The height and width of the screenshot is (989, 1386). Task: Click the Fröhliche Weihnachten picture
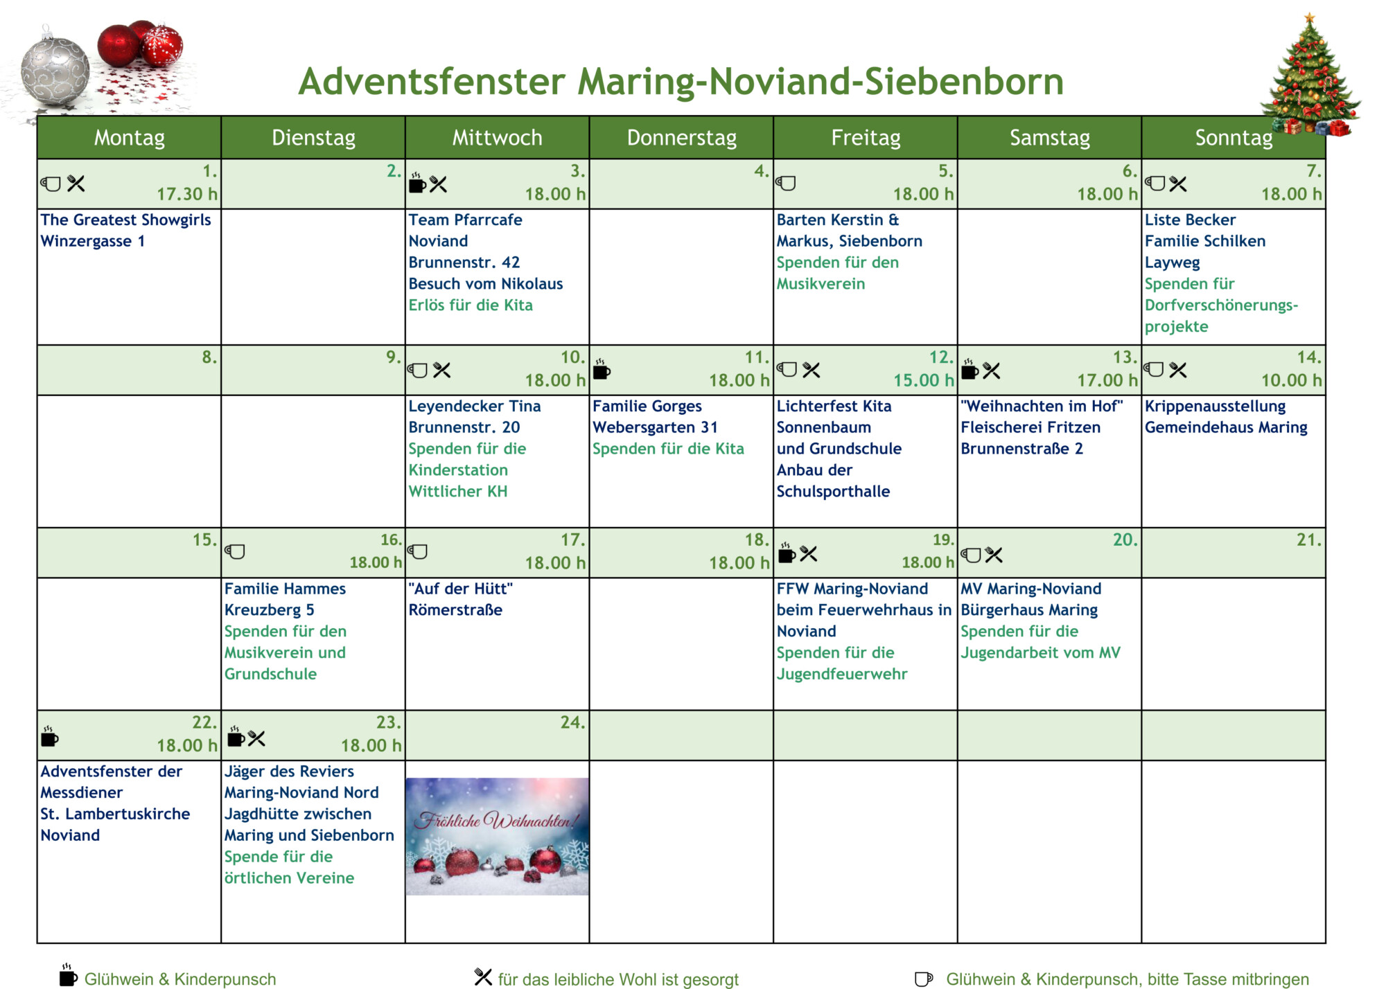tap(498, 836)
